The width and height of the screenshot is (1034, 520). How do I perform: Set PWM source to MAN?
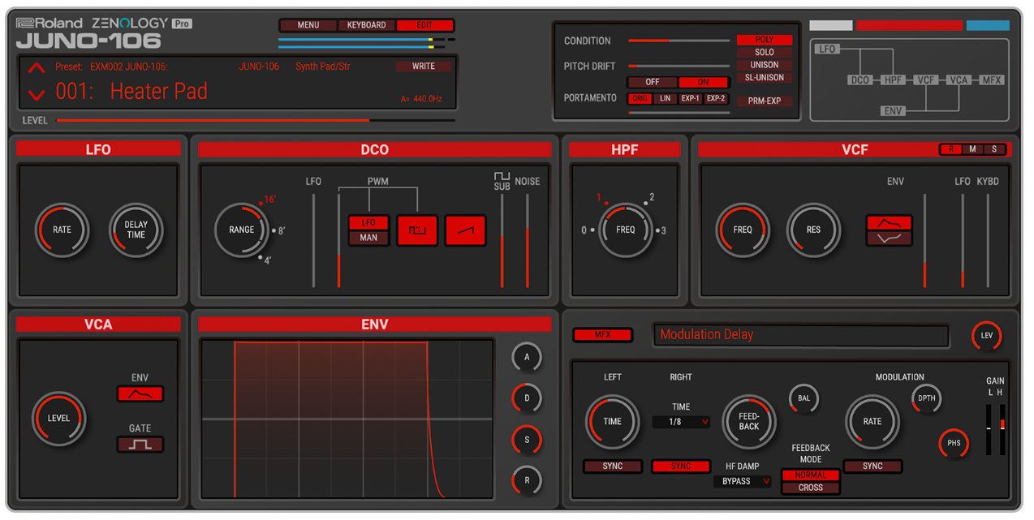(368, 239)
